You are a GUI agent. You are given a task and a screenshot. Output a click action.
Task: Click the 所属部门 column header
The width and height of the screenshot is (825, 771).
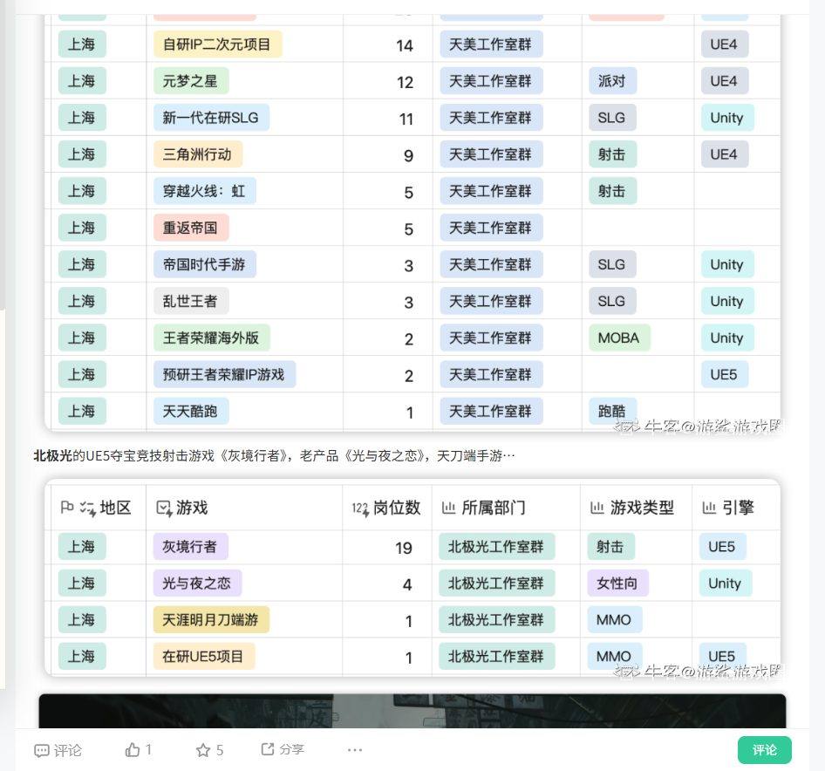click(x=483, y=508)
